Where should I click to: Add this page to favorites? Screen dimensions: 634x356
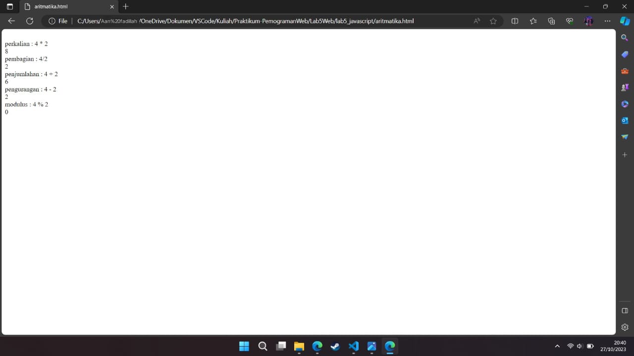click(493, 21)
